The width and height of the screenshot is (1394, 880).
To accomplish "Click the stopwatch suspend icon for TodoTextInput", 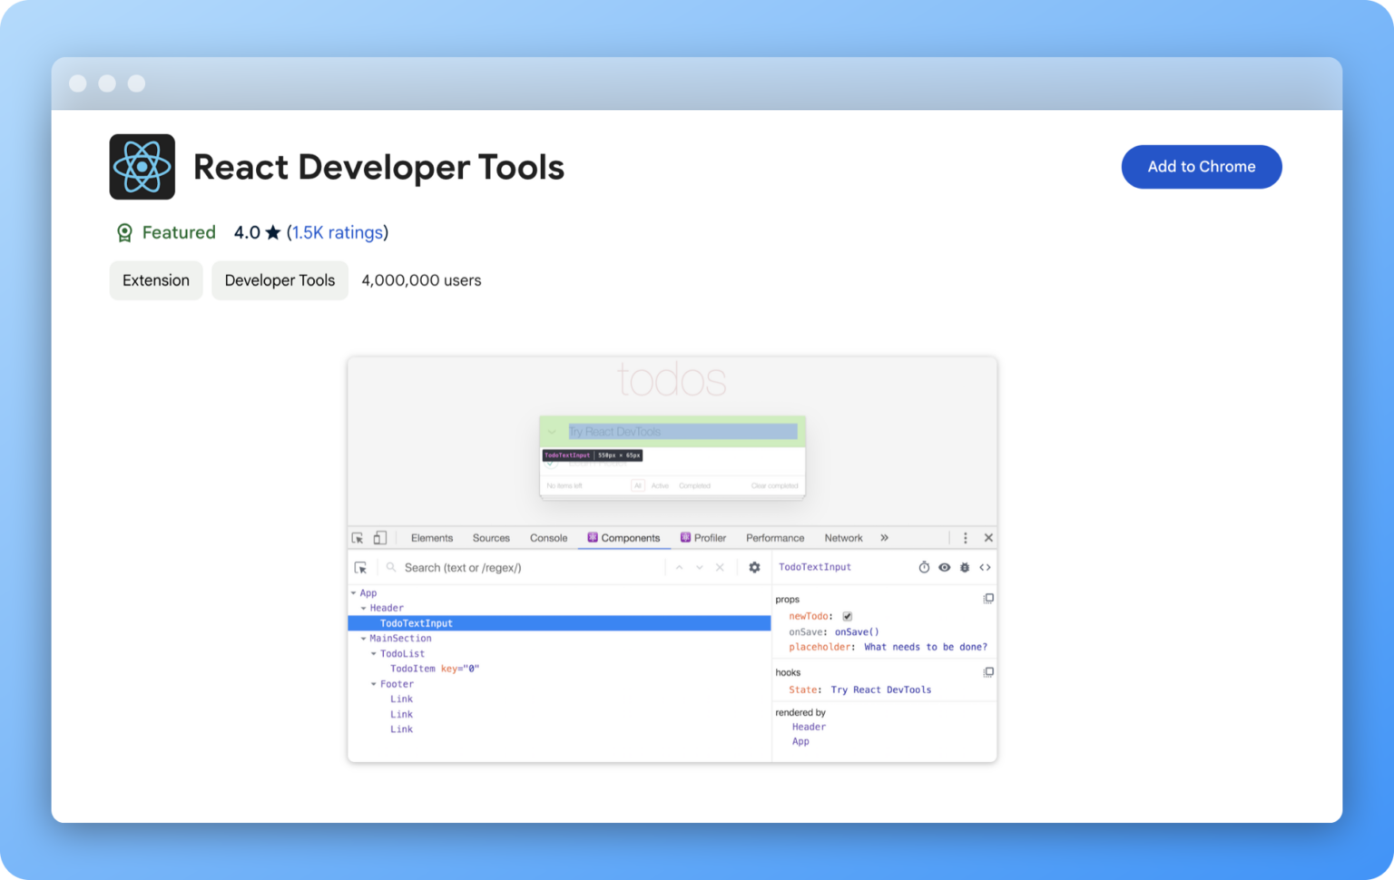I will (924, 567).
